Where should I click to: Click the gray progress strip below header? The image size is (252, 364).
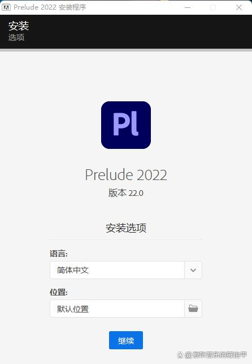[x=126, y=50]
